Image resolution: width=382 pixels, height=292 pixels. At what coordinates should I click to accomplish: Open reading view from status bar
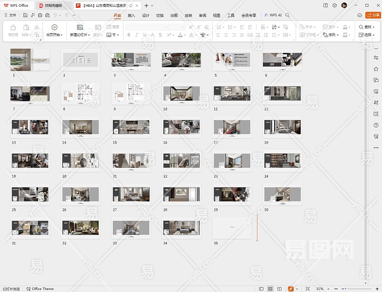tap(280, 289)
